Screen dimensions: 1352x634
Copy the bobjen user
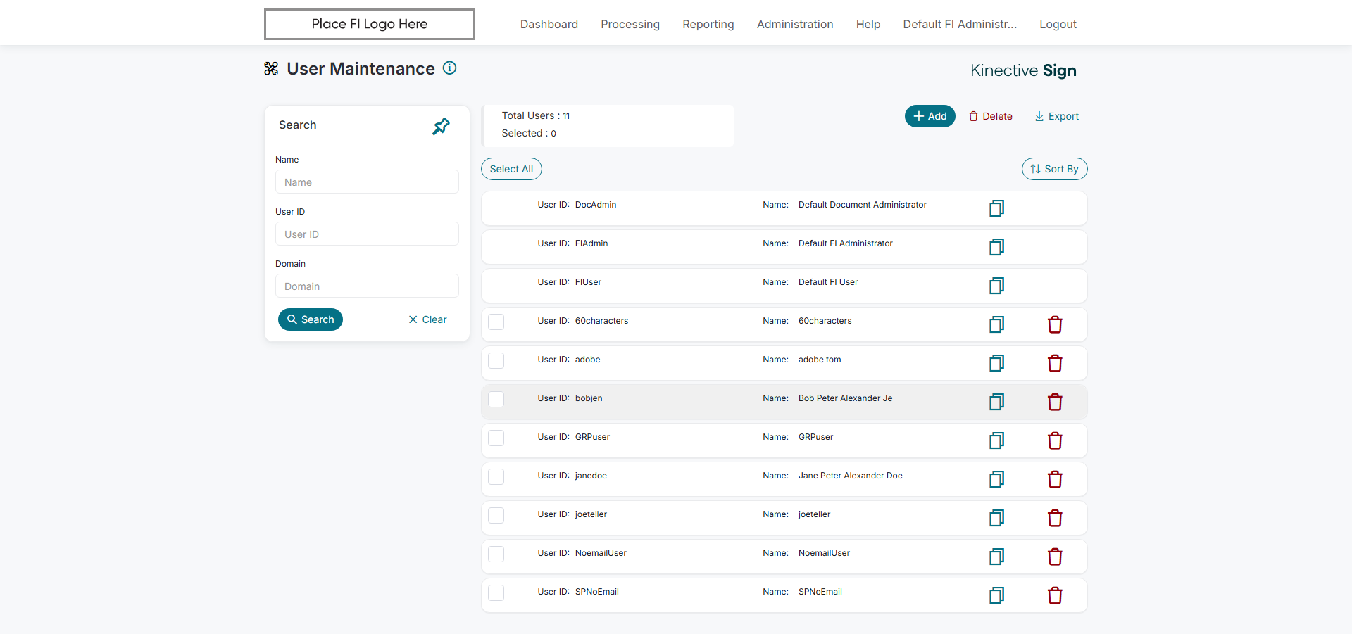click(996, 402)
